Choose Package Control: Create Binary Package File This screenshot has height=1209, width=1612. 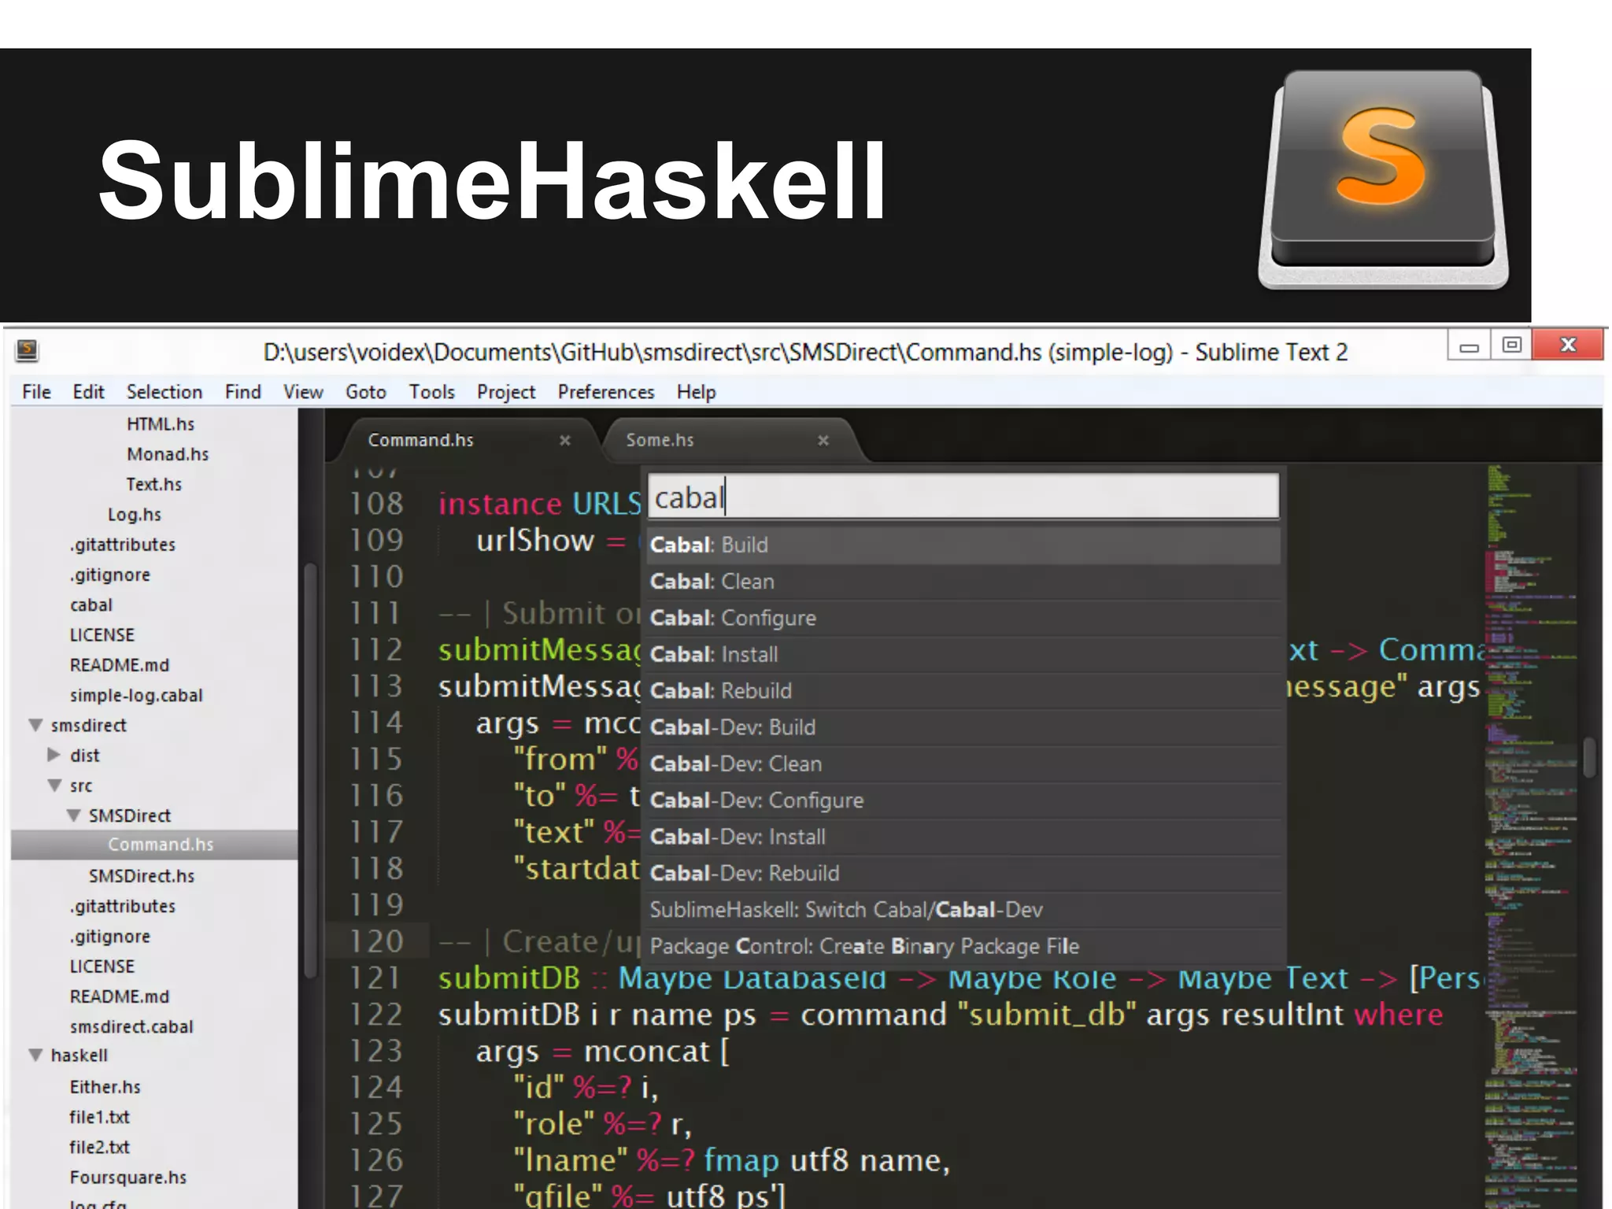(963, 946)
